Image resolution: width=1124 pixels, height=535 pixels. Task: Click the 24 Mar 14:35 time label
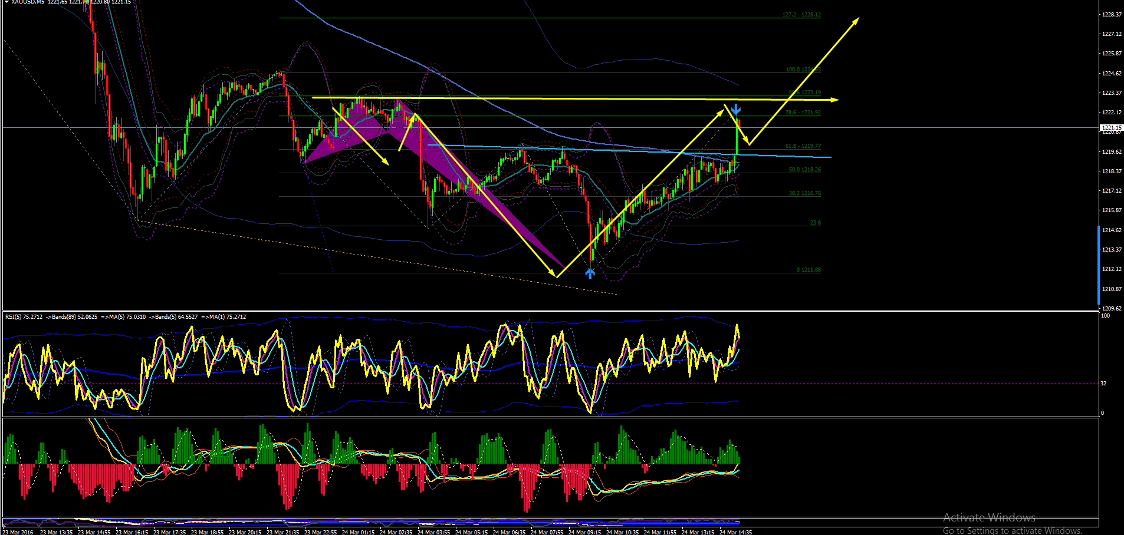pyautogui.click(x=735, y=532)
